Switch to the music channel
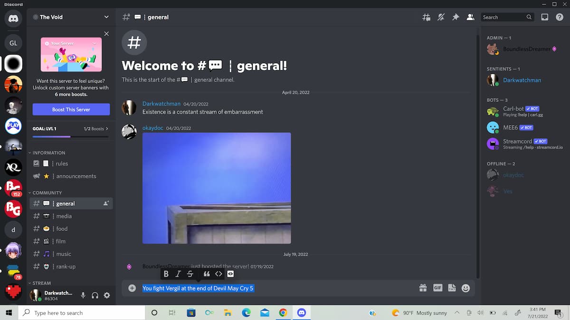 click(64, 254)
